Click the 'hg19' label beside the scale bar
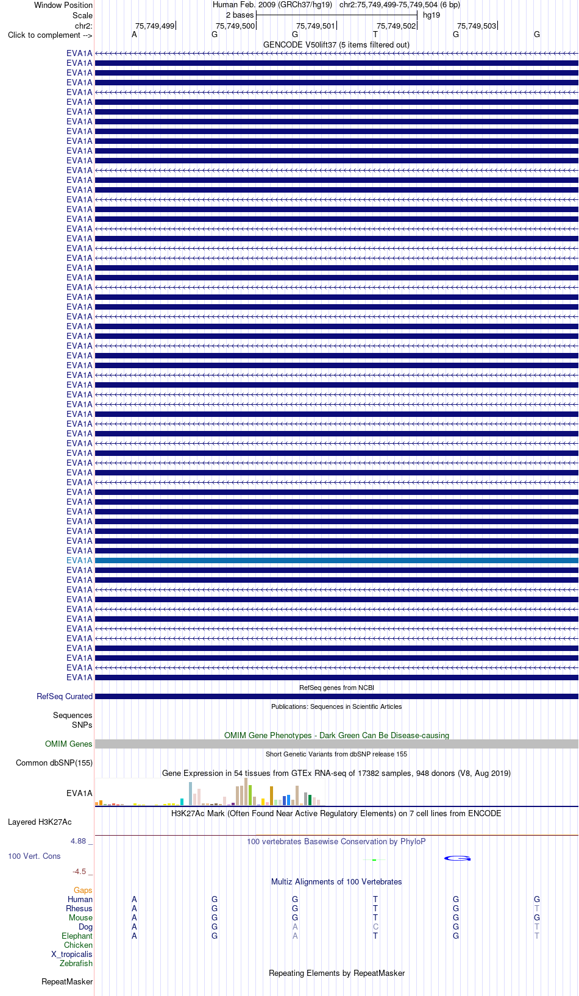This screenshot has height=996, width=579. 432,15
